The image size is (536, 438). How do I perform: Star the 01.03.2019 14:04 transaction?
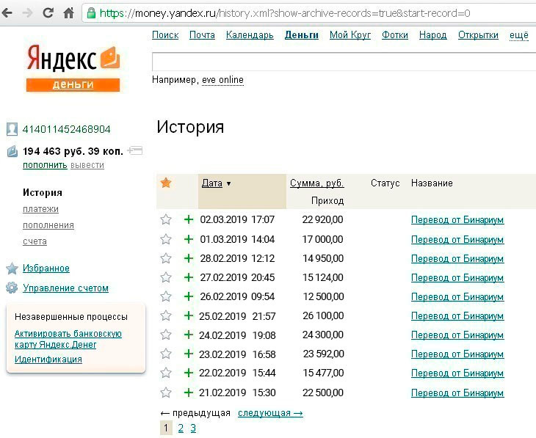[166, 239]
